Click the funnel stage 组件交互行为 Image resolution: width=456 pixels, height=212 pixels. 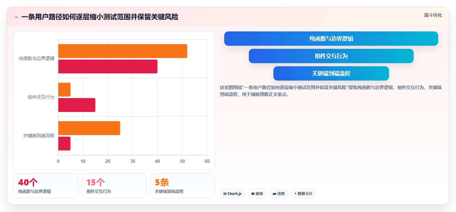click(331, 56)
